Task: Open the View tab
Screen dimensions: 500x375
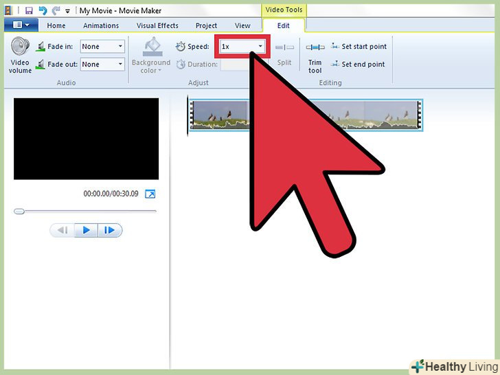Action: click(242, 25)
